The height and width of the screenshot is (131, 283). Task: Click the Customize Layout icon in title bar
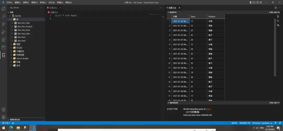[x=261, y=2]
